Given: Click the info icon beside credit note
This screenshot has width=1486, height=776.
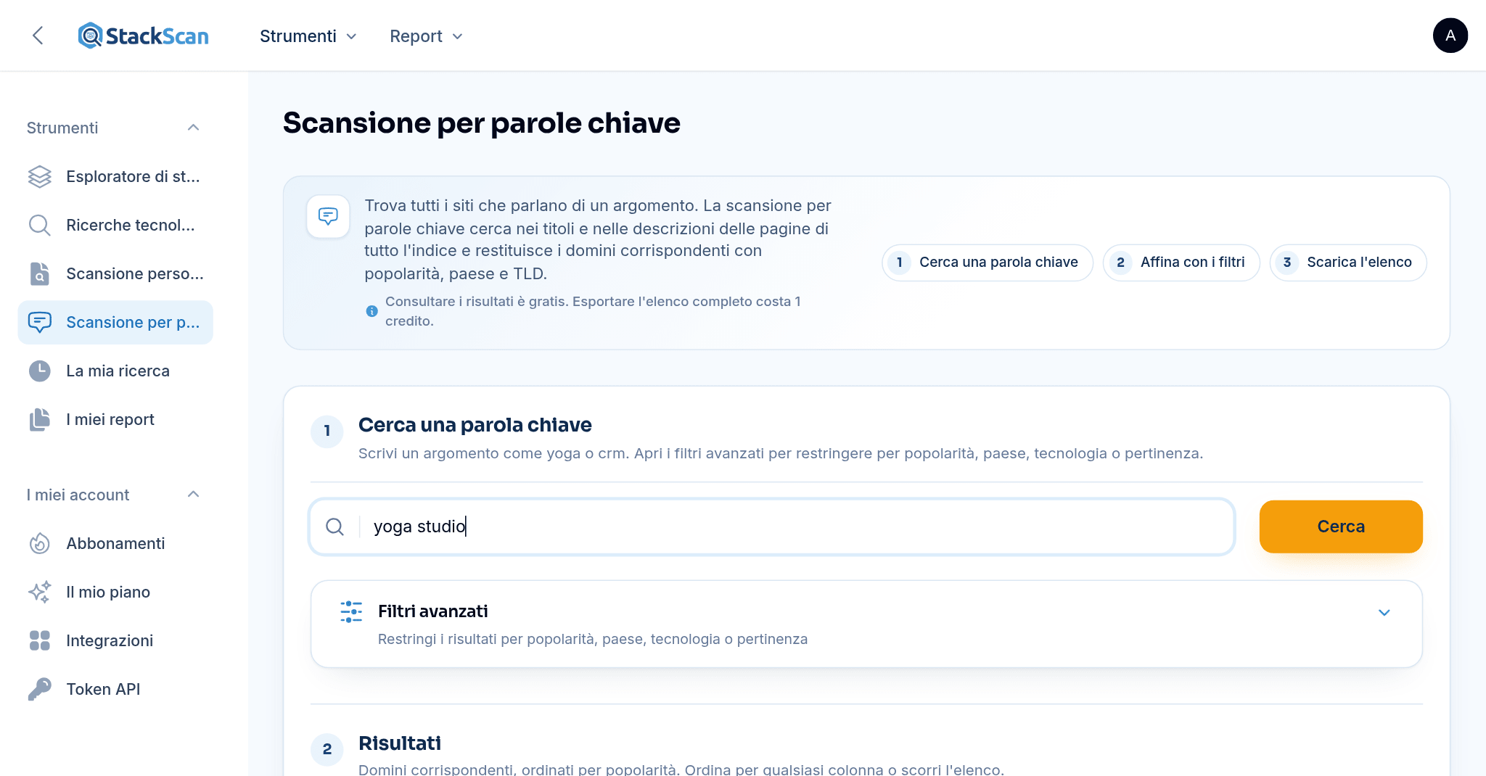Looking at the screenshot, I should point(371,311).
